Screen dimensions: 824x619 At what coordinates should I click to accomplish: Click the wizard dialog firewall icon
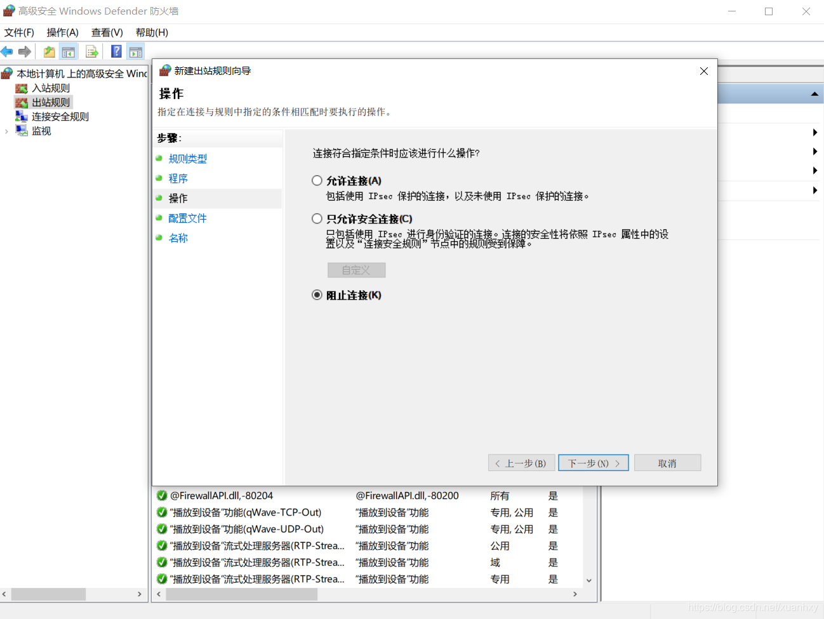point(165,70)
